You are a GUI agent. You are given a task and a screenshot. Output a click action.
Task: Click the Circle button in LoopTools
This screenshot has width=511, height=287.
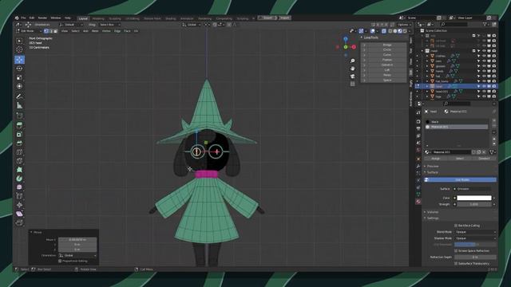386,49
